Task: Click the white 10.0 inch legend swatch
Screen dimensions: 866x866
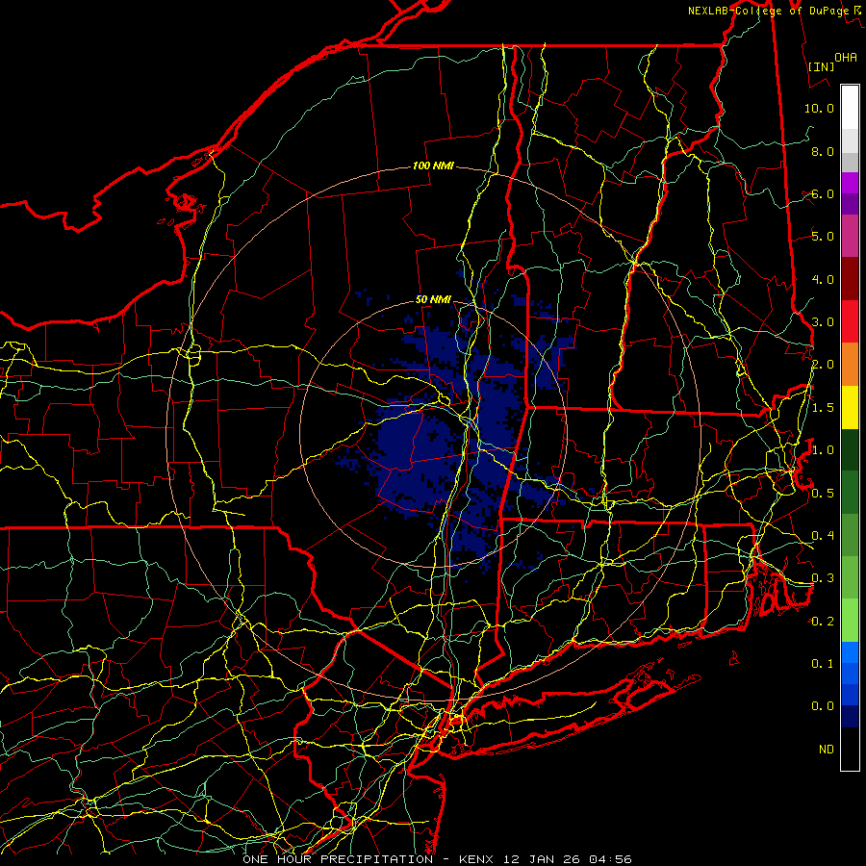Action: pyautogui.click(x=850, y=108)
